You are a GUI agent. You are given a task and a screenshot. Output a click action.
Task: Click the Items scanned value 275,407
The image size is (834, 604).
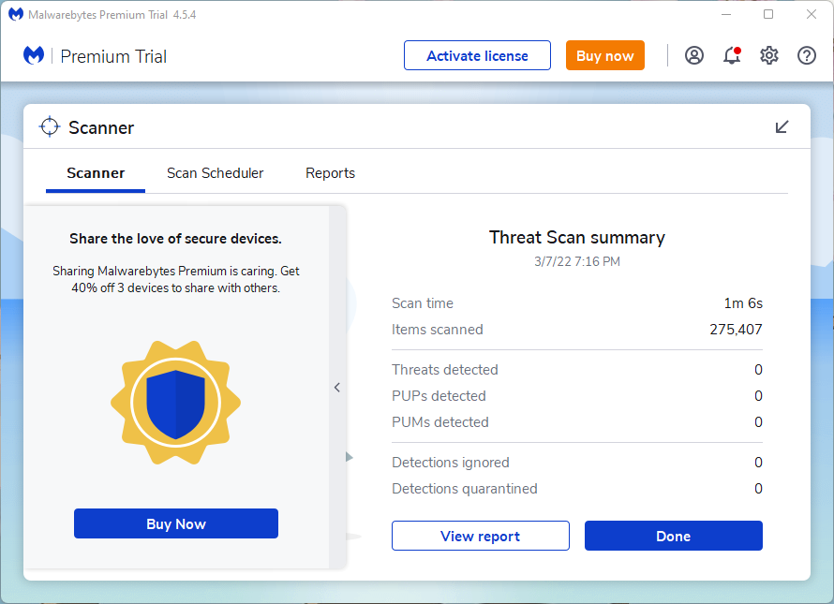pyautogui.click(x=736, y=330)
